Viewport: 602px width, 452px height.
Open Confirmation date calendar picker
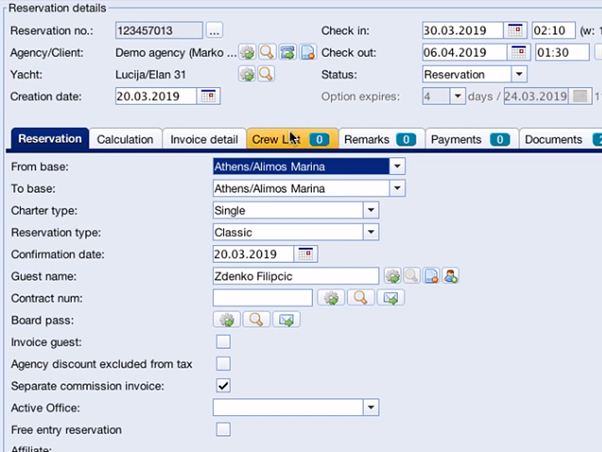(x=306, y=254)
